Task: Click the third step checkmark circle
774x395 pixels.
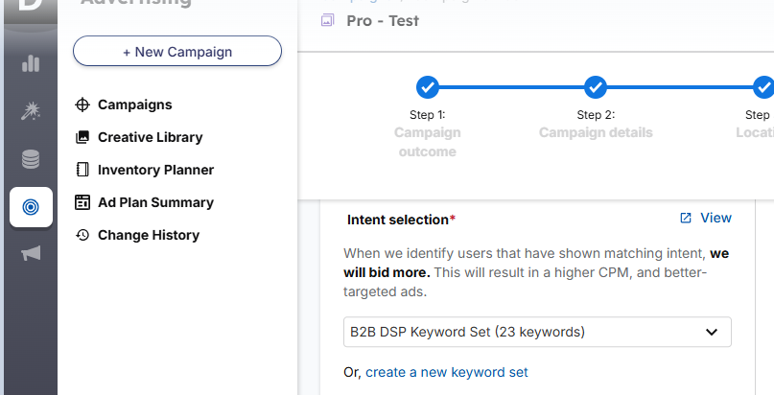Action: click(763, 87)
